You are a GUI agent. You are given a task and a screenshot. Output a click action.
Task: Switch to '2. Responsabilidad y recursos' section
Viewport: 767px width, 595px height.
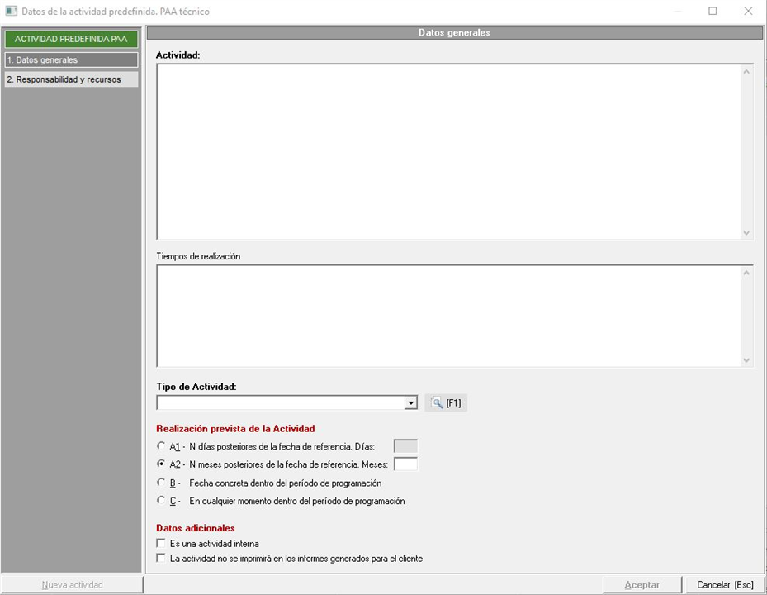[72, 79]
